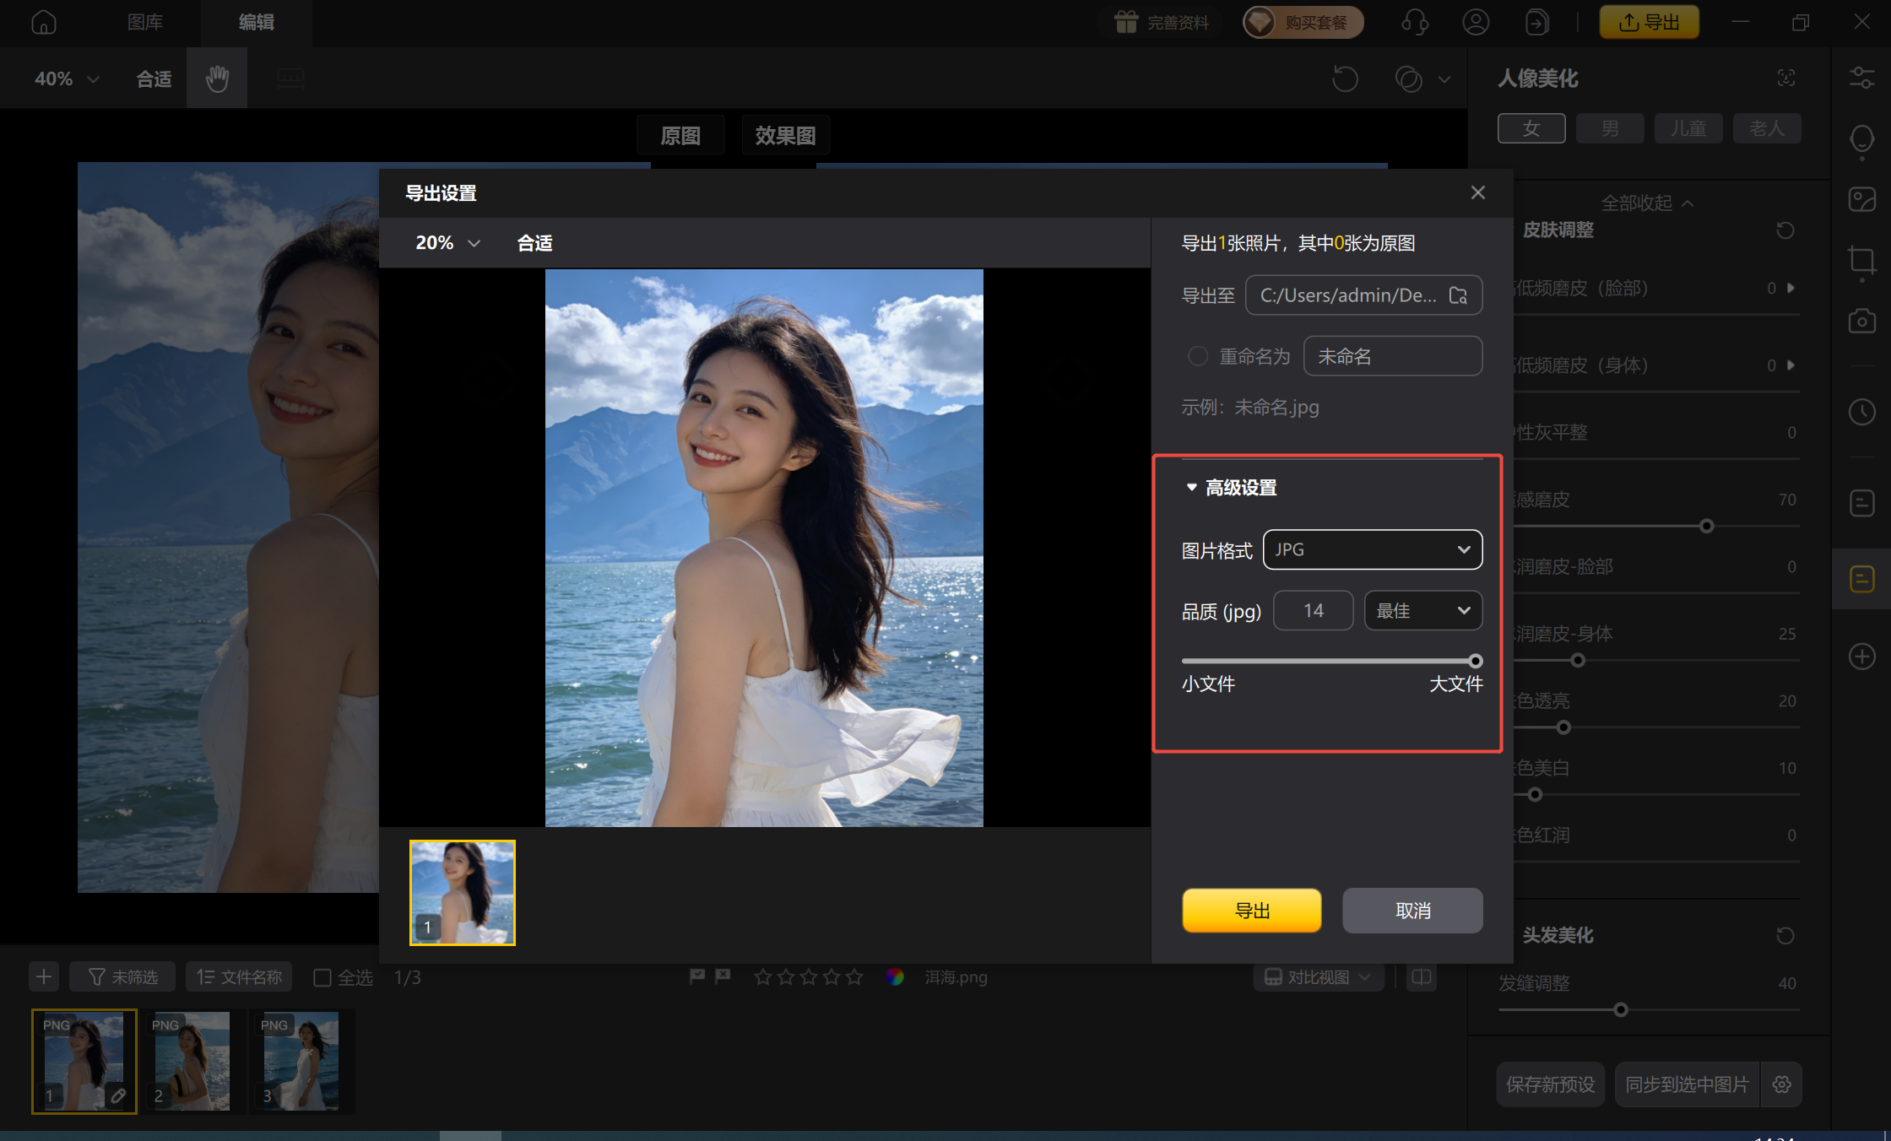Screen dimensions: 1891x1141
Task: Open the customer service headset icon
Action: pos(1415,22)
